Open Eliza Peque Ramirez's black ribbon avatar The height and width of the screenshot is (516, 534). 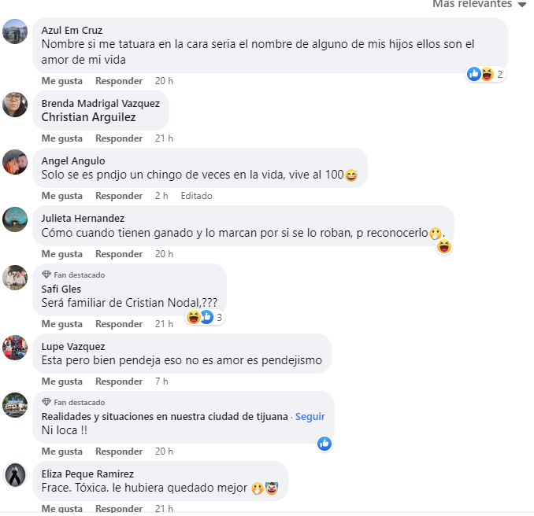coord(15,475)
